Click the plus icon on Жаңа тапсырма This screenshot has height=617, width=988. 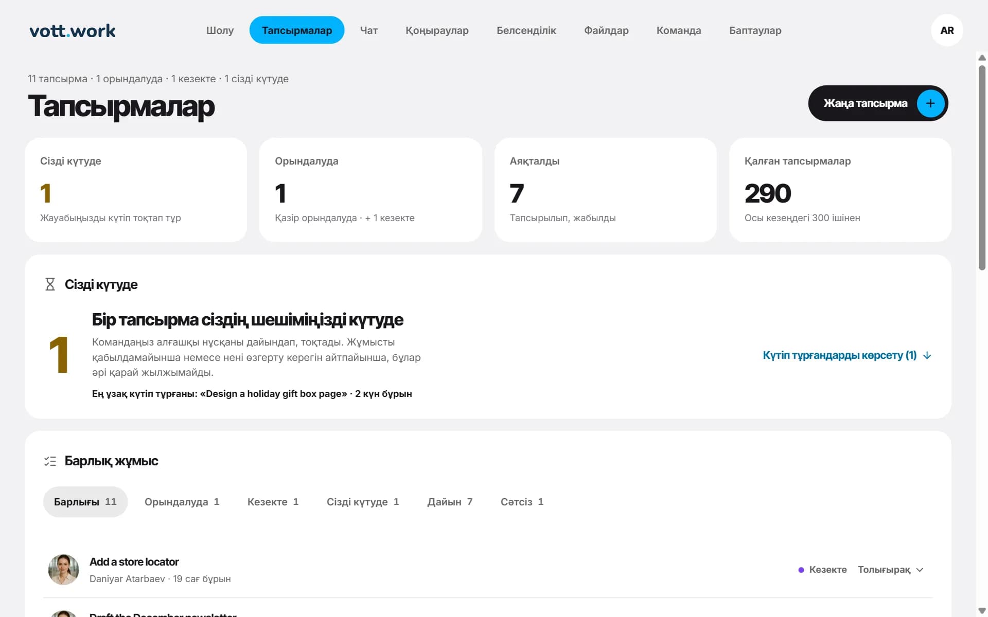pos(930,103)
